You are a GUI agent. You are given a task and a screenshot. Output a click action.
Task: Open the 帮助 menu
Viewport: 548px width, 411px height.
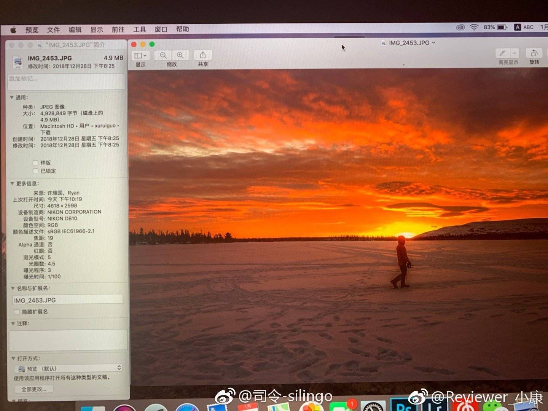[182, 29]
